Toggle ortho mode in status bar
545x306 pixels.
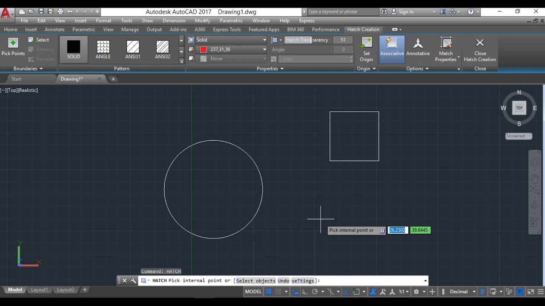pyautogui.click(x=305, y=292)
